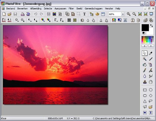Select the Magic Wand tool

coord(144,59)
